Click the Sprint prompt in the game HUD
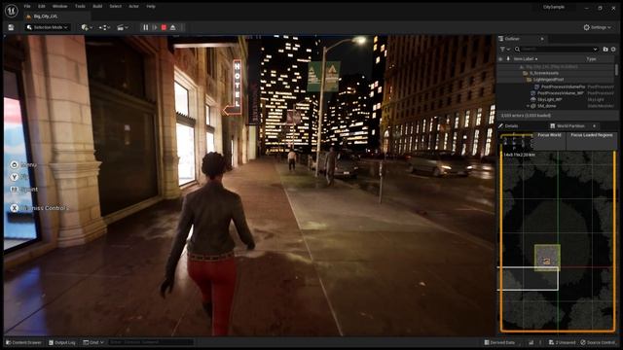 [23, 190]
